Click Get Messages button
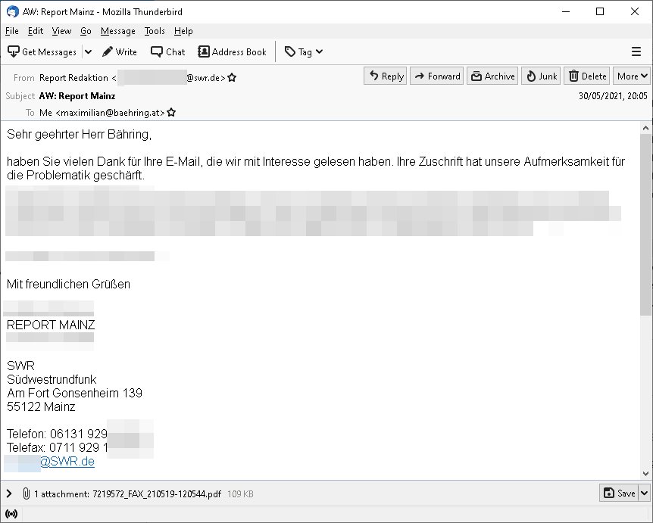The height and width of the screenshot is (523, 653). pos(42,52)
